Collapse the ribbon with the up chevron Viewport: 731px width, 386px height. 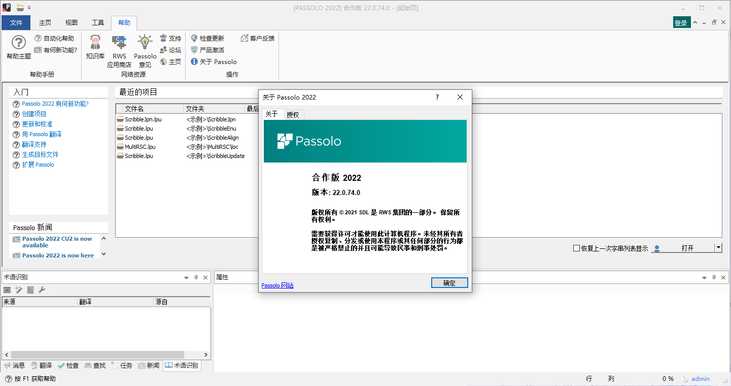(695, 22)
